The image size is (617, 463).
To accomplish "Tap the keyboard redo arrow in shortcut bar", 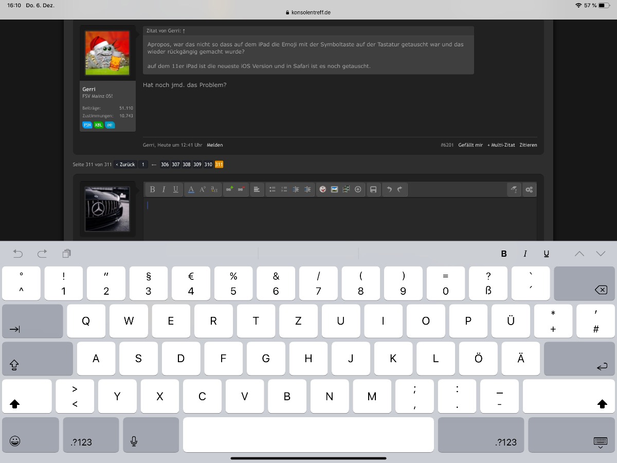I will (x=42, y=253).
